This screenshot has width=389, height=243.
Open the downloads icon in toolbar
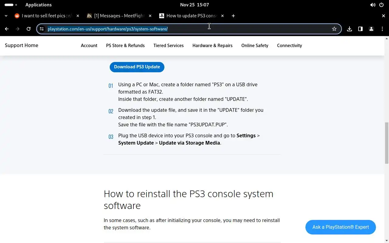[349, 29]
